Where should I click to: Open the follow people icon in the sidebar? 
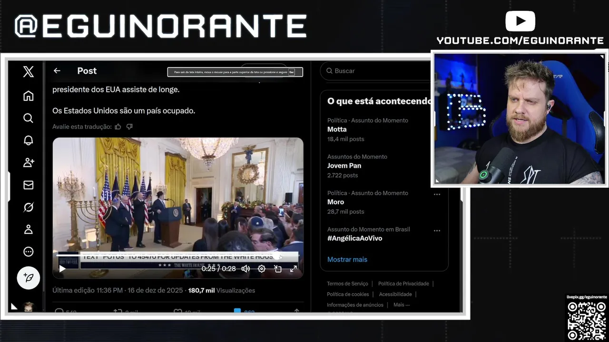[x=28, y=163]
